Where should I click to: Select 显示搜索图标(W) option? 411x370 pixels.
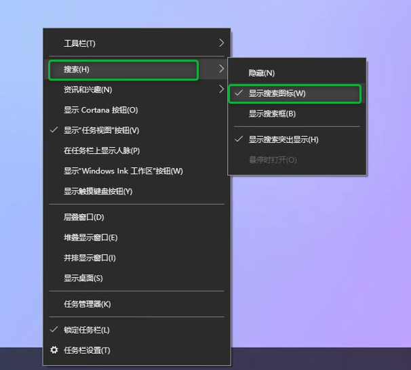(296, 94)
